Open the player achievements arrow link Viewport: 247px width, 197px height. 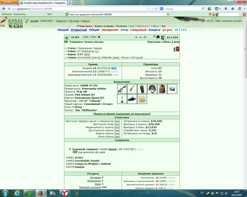click(x=117, y=130)
